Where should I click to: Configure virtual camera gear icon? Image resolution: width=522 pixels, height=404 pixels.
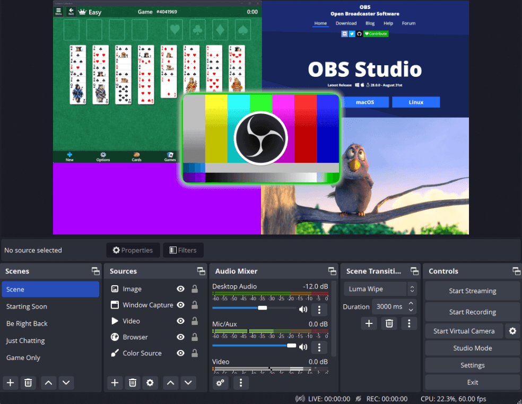click(x=512, y=331)
